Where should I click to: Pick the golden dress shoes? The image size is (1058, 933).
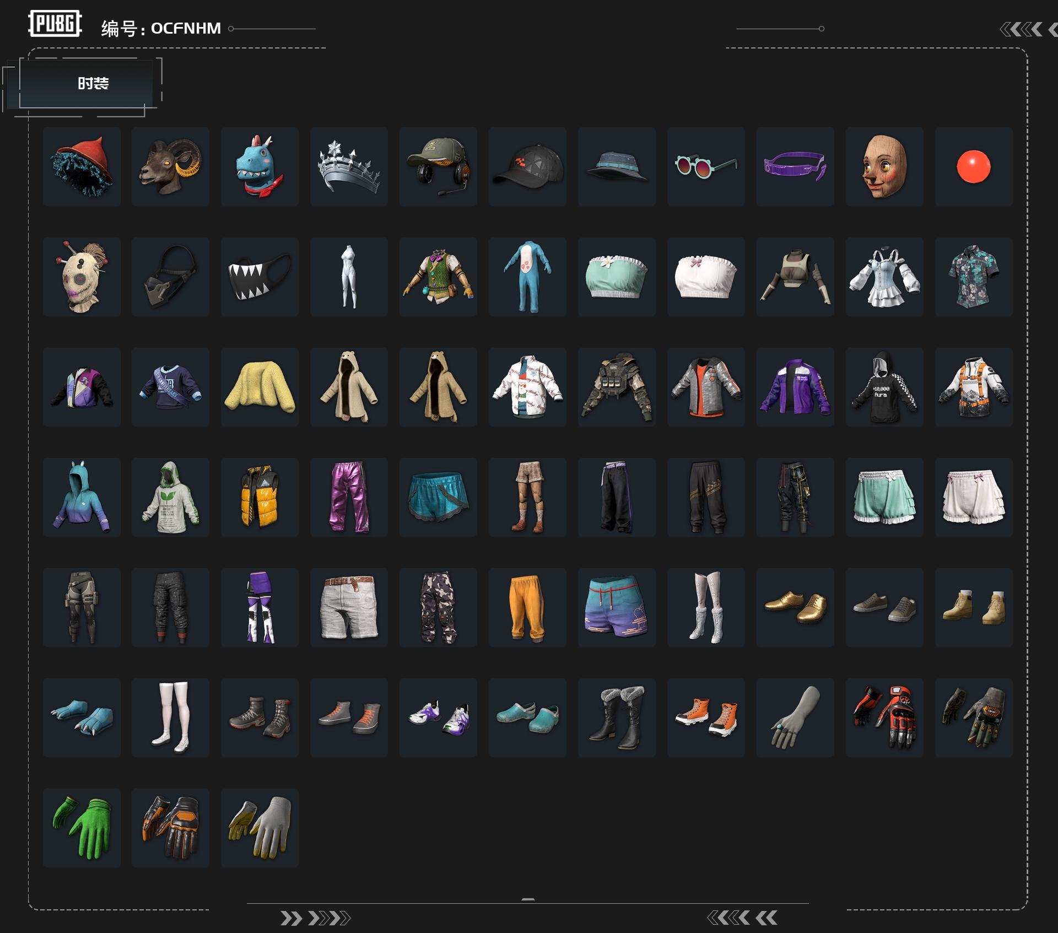point(795,607)
